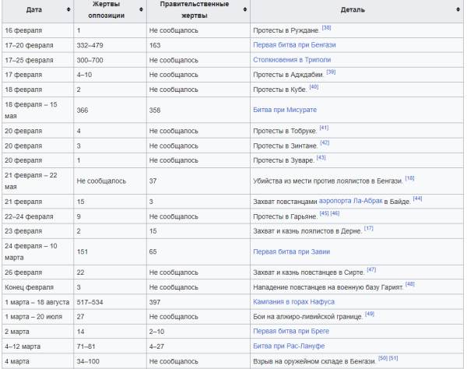Jump to footnote 49 for алжиро-ливийской границе
Screen dimensions: 467x369
370,313
